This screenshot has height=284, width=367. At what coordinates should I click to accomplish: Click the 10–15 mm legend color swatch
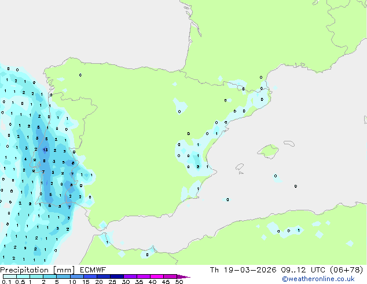tap(76, 276)
